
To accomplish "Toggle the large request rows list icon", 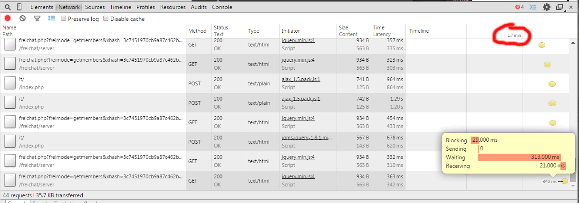I will pos(52,18).
